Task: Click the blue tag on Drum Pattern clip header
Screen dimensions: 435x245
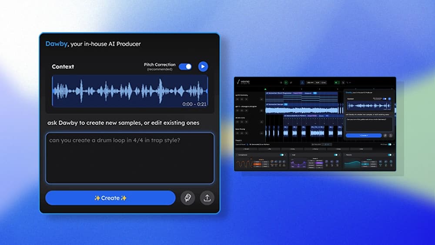Action: tap(327, 116)
